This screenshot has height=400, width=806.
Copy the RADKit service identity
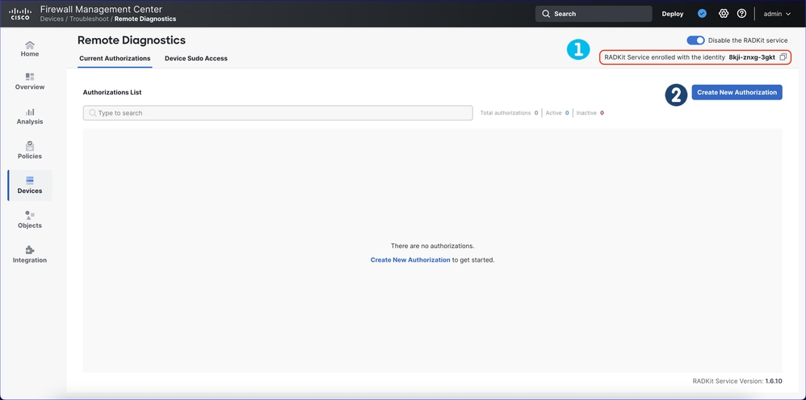point(783,57)
